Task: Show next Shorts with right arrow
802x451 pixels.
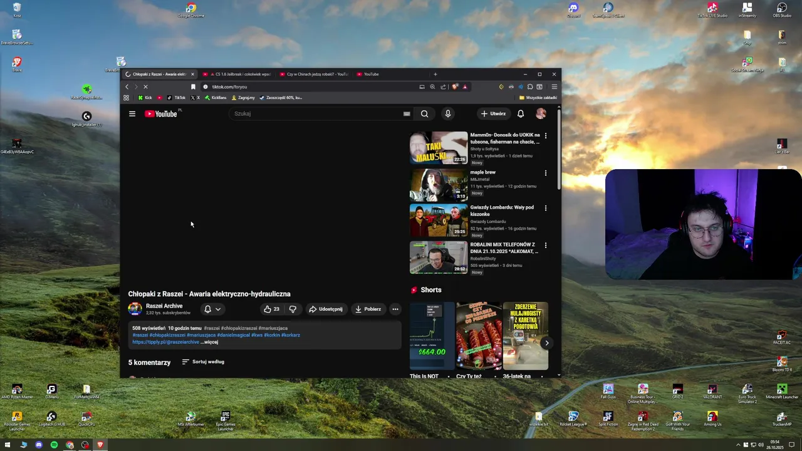Action: click(x=546, y=343)
